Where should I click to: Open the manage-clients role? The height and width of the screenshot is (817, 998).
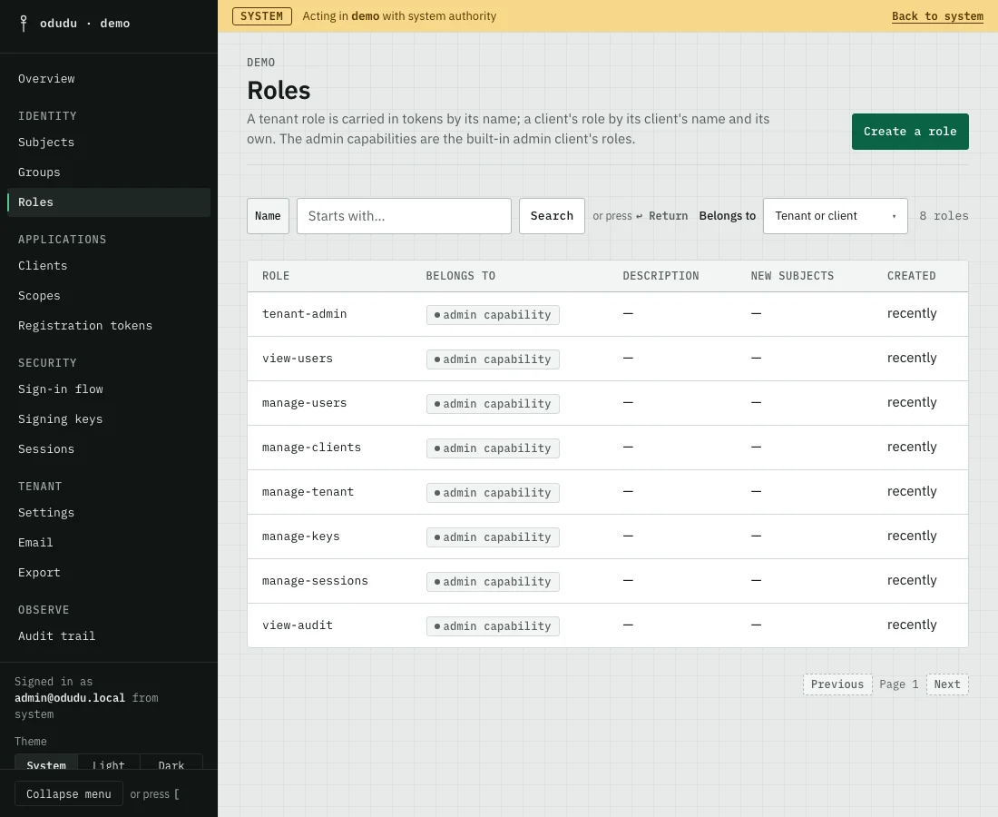pos(311,448)
